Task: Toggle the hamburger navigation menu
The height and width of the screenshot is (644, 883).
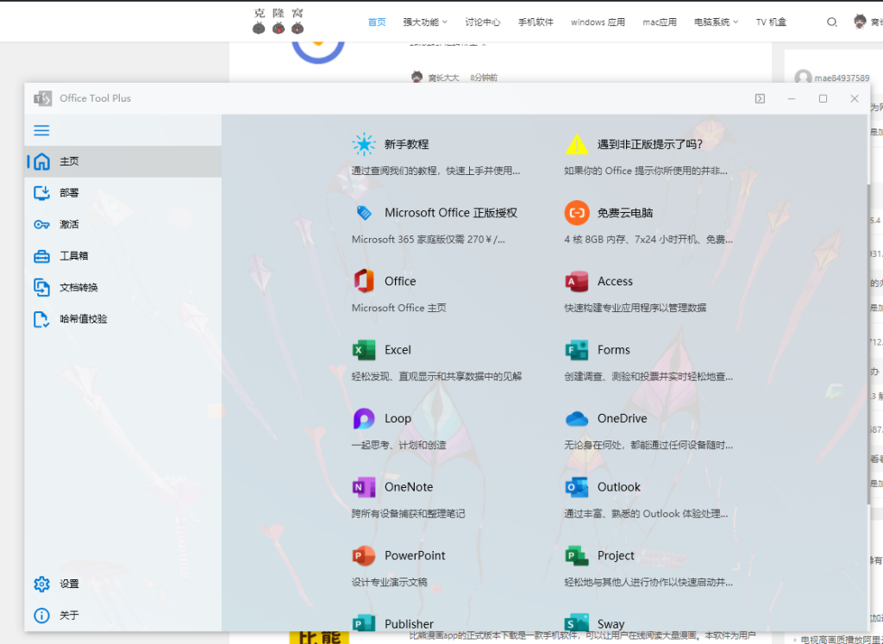Action: coord(41,130)
